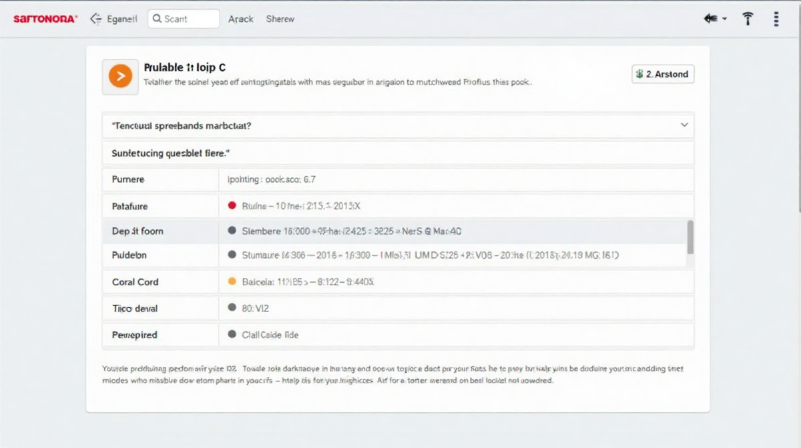Open the three-dots overflow menu
Screen dimensions: 801x448
tap(776, 19)
